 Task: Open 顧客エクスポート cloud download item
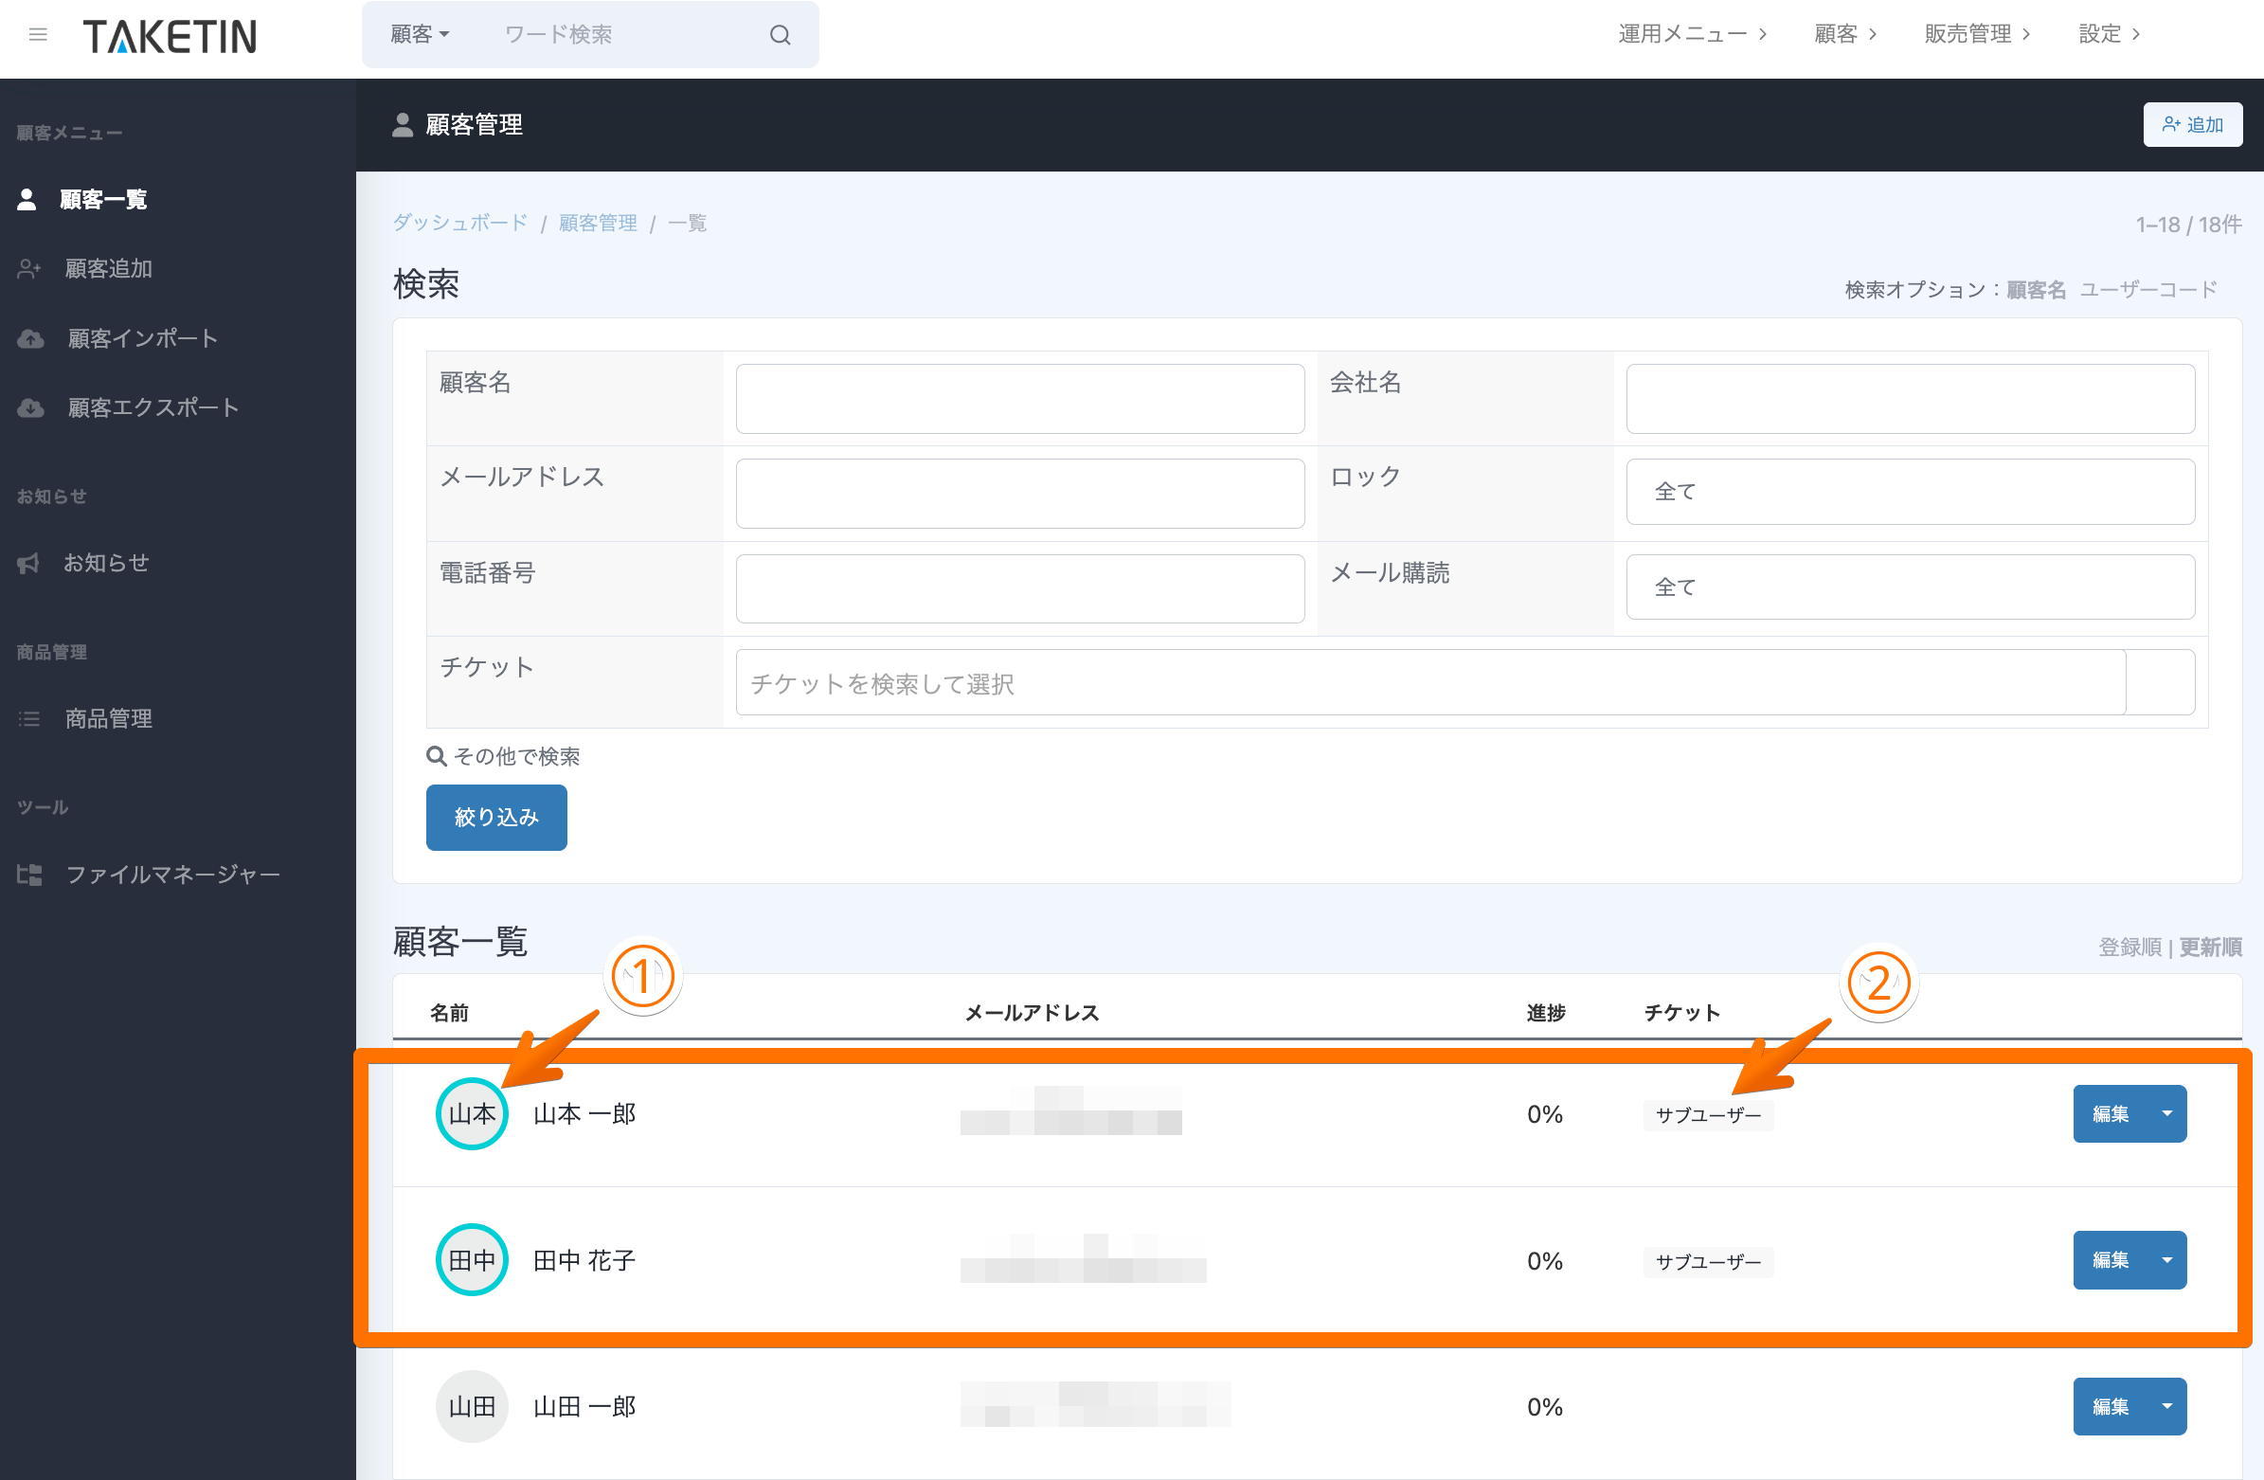pos(153,408)
